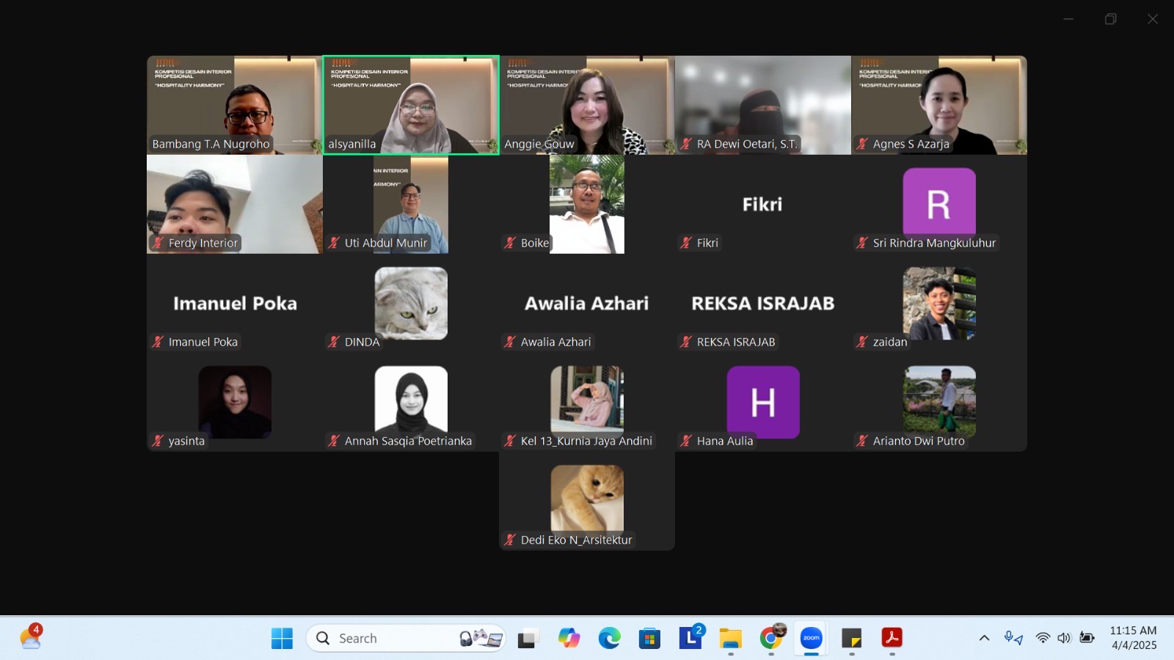1174x660 pixels.
Task: Click the muted mic icon beside Fikri
Action: click(x=686, y=243)
